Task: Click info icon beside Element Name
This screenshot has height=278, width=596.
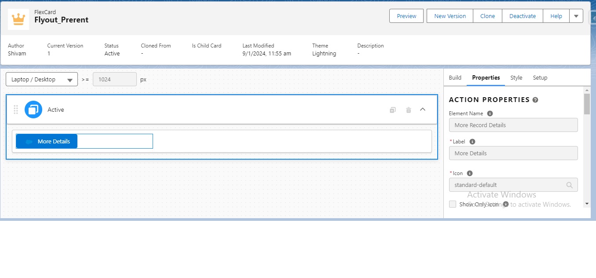Action: 490,113
